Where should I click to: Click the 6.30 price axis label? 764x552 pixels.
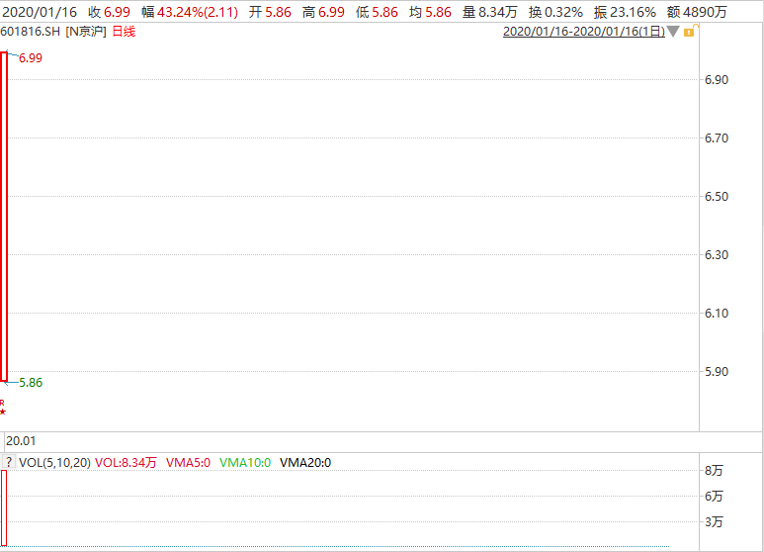click(x=717, y=254)
